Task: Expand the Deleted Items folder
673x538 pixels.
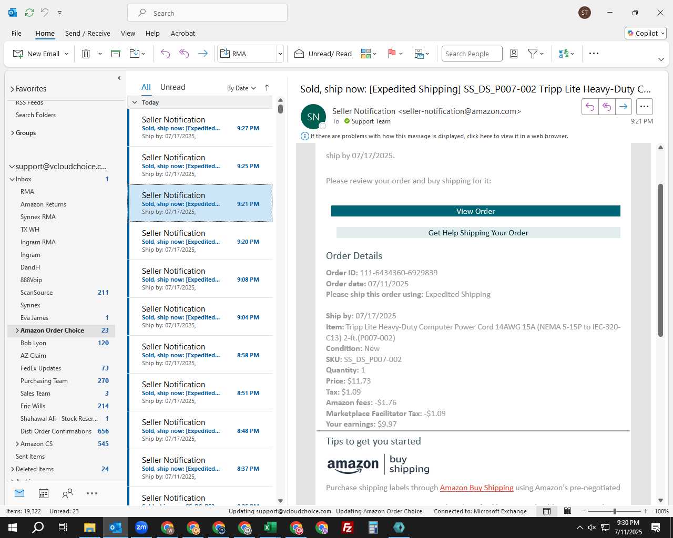Action: click(x=13, y=469)
